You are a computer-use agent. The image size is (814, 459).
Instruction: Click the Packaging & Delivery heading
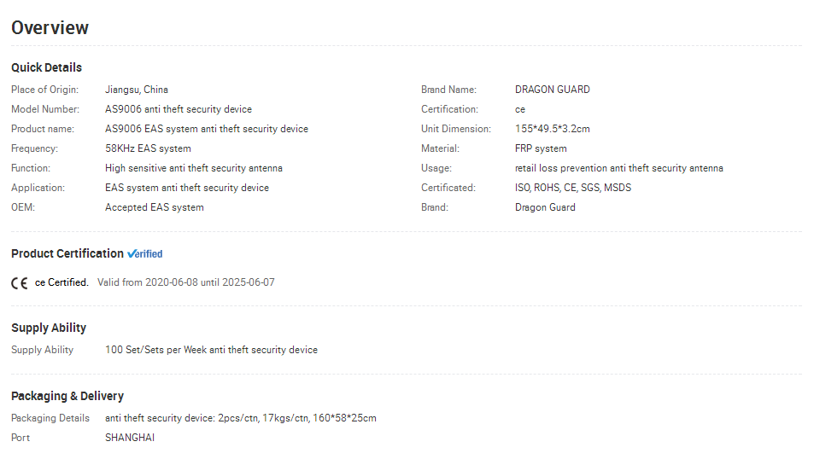(x=67, y=396)
